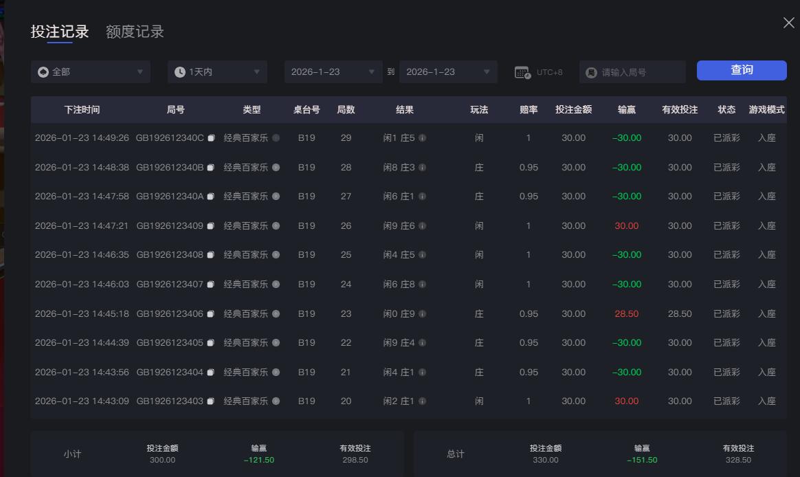Copy the game ID GB192612340C
Image resolution: width=800 pixels, height=477 pixels.
210,137
